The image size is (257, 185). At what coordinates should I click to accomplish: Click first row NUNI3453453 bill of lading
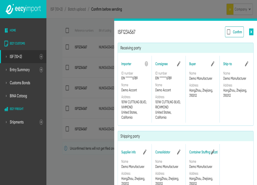point(106,47)
